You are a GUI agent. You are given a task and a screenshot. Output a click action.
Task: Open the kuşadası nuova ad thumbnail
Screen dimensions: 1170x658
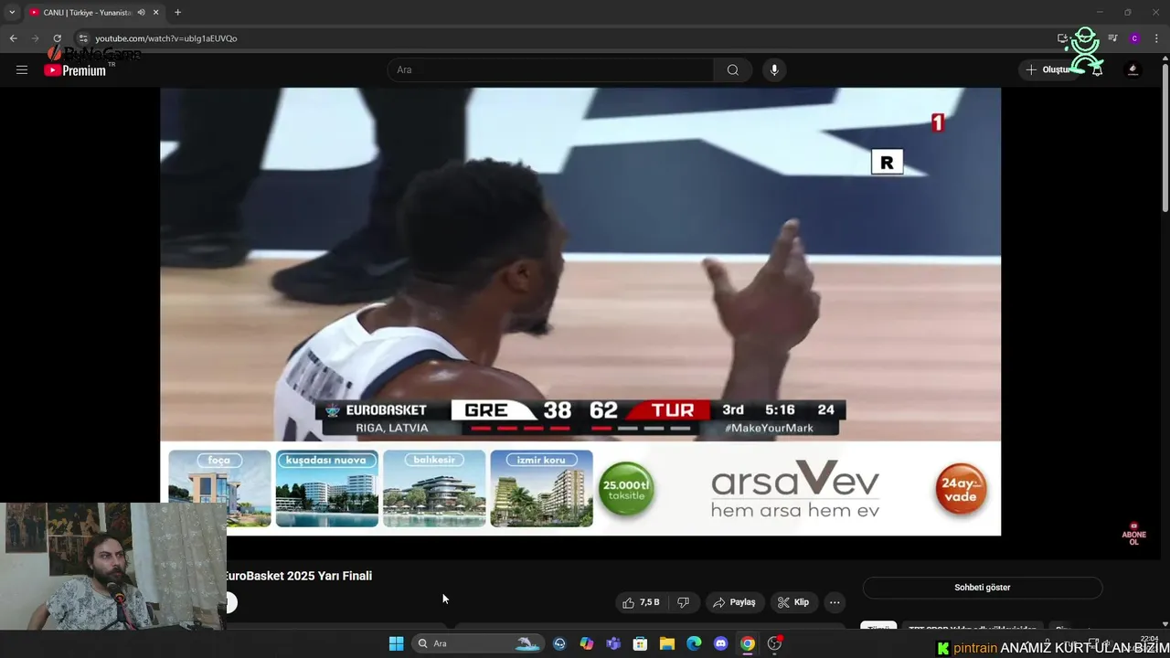tap(326, 488)
